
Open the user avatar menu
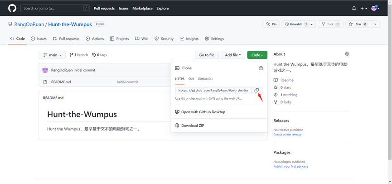tap(375, 8)
